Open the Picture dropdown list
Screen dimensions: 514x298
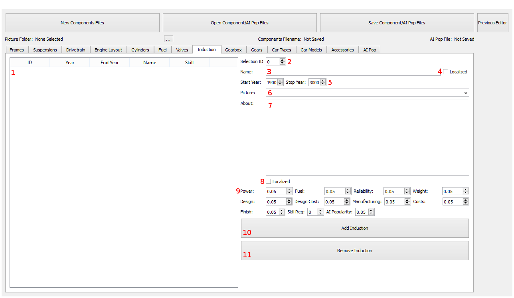point(466,93)
